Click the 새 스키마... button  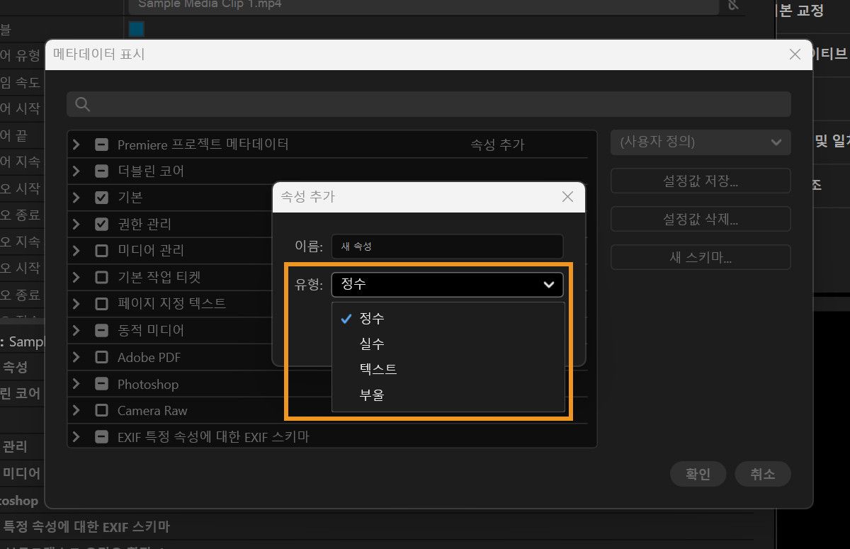701,257
